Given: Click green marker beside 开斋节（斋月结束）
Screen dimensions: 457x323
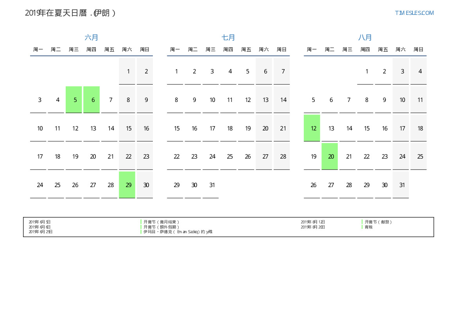Looking at the screenshot, I should 141,222.
